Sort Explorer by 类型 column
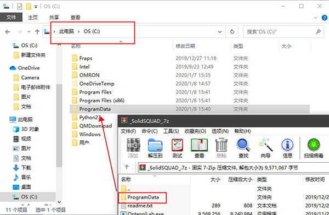 238,46
